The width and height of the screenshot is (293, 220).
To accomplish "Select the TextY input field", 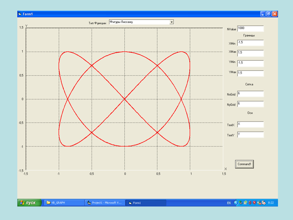I will pos(250,135).
